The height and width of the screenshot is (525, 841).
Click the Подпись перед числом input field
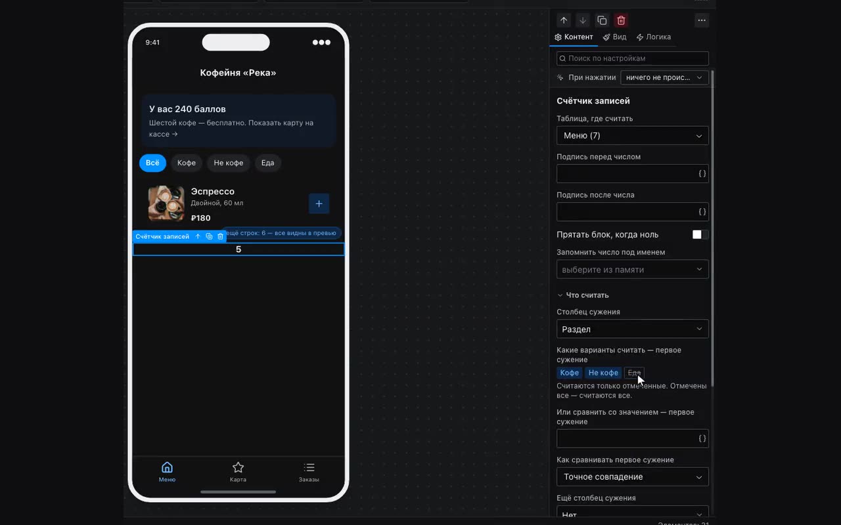click(633, 174)
